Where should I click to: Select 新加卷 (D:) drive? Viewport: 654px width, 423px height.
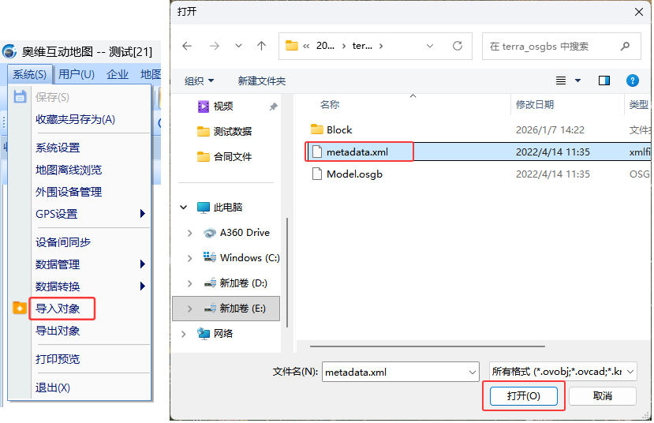(x=235, y=283)
